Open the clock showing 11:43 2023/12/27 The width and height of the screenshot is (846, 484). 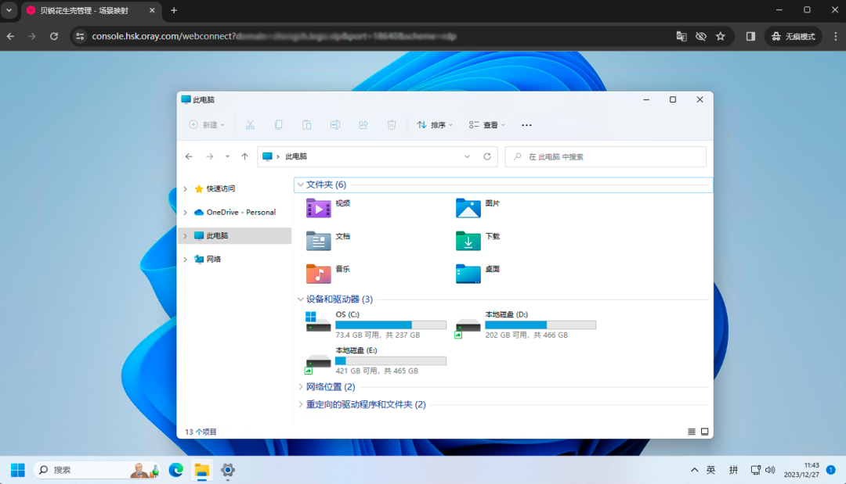pyautogui.click(x=802, y=470)
